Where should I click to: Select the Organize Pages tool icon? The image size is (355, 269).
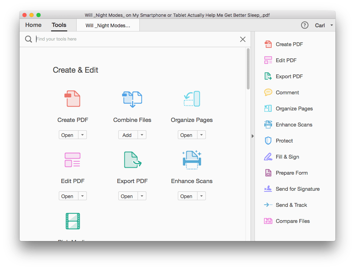click(x=192, y=99)
